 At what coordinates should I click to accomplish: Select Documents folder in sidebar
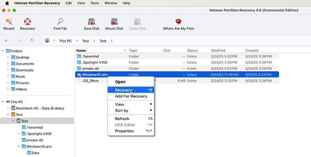pyautogui.click(x=22, y=64)
